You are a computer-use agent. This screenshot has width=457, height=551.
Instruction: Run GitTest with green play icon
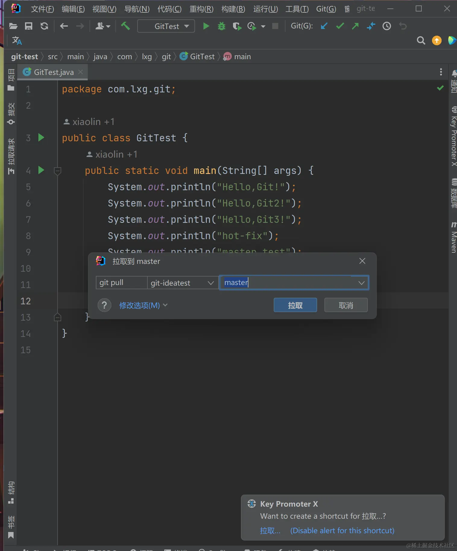click(206, 26)
